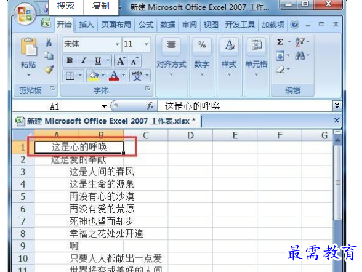Click the Excel Help question icon
The image size is (362, 272).
294,24
